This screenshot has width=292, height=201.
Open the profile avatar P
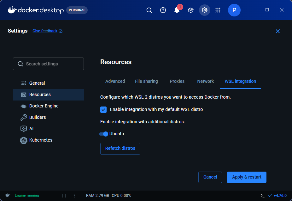coord(234,10)
